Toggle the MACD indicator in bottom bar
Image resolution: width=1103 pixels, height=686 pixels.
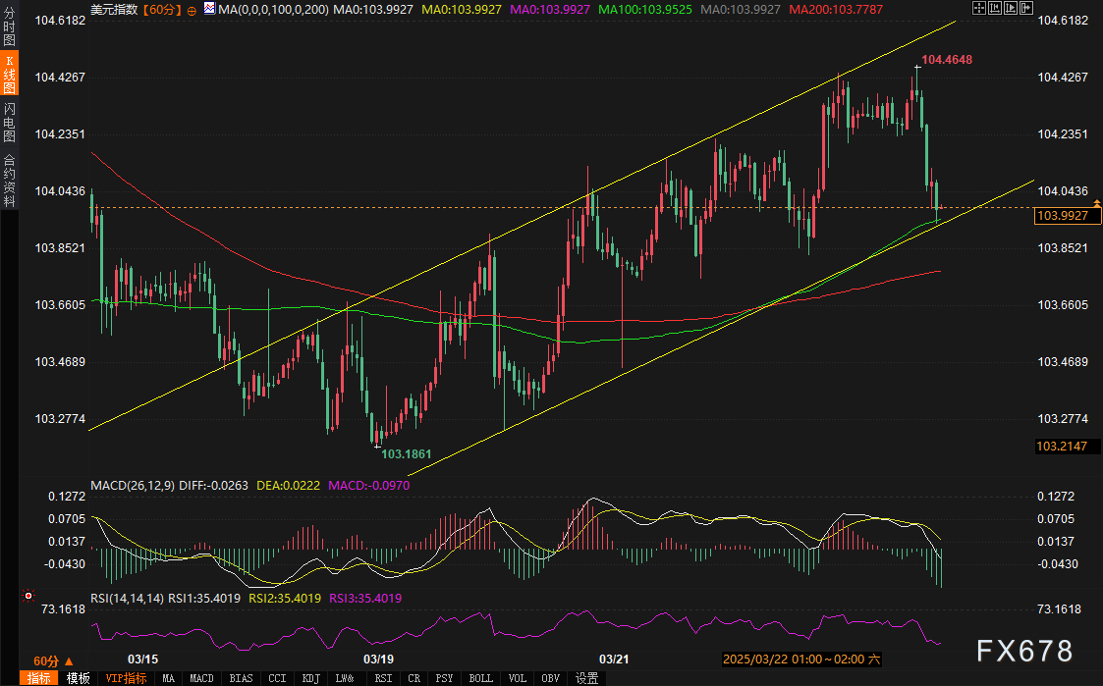tap(201, 678)
